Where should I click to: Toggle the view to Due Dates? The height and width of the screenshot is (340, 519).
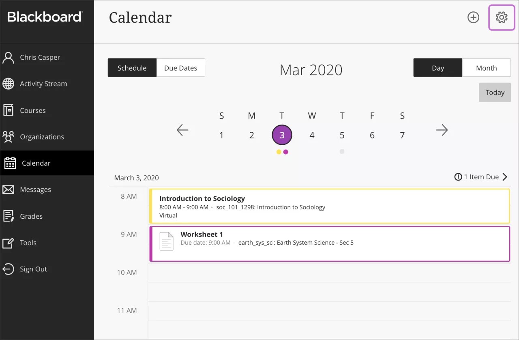180,68
